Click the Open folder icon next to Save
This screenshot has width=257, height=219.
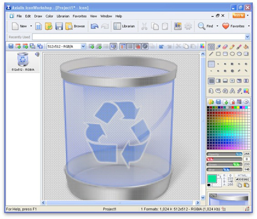click(49, 26)
